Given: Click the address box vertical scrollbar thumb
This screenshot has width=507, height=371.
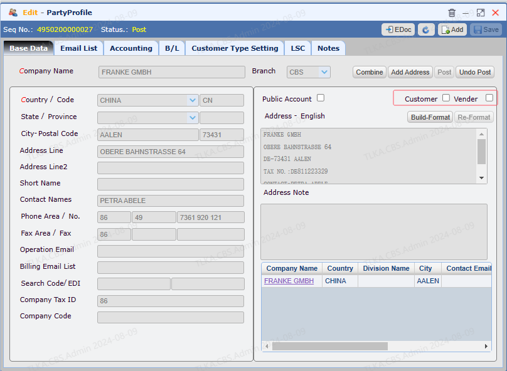Looking at the screenshot, I should pos(481,152).
